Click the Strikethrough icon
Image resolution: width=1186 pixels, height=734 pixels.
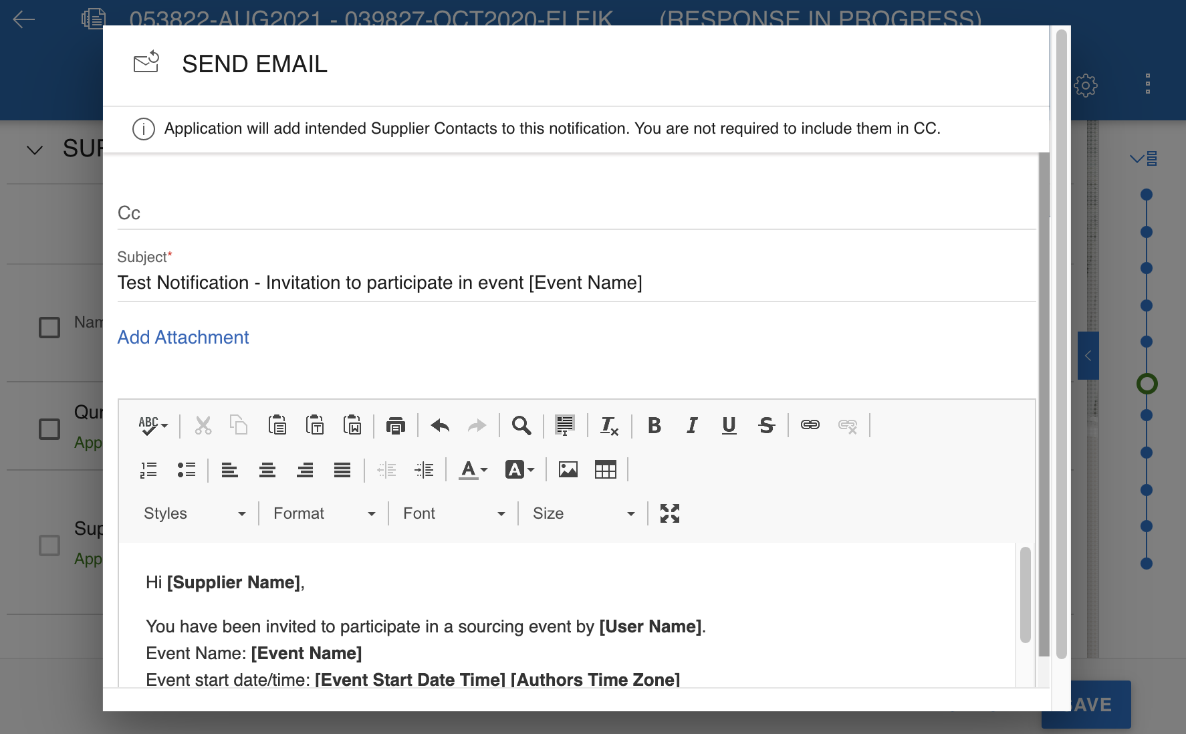(766, 425)
